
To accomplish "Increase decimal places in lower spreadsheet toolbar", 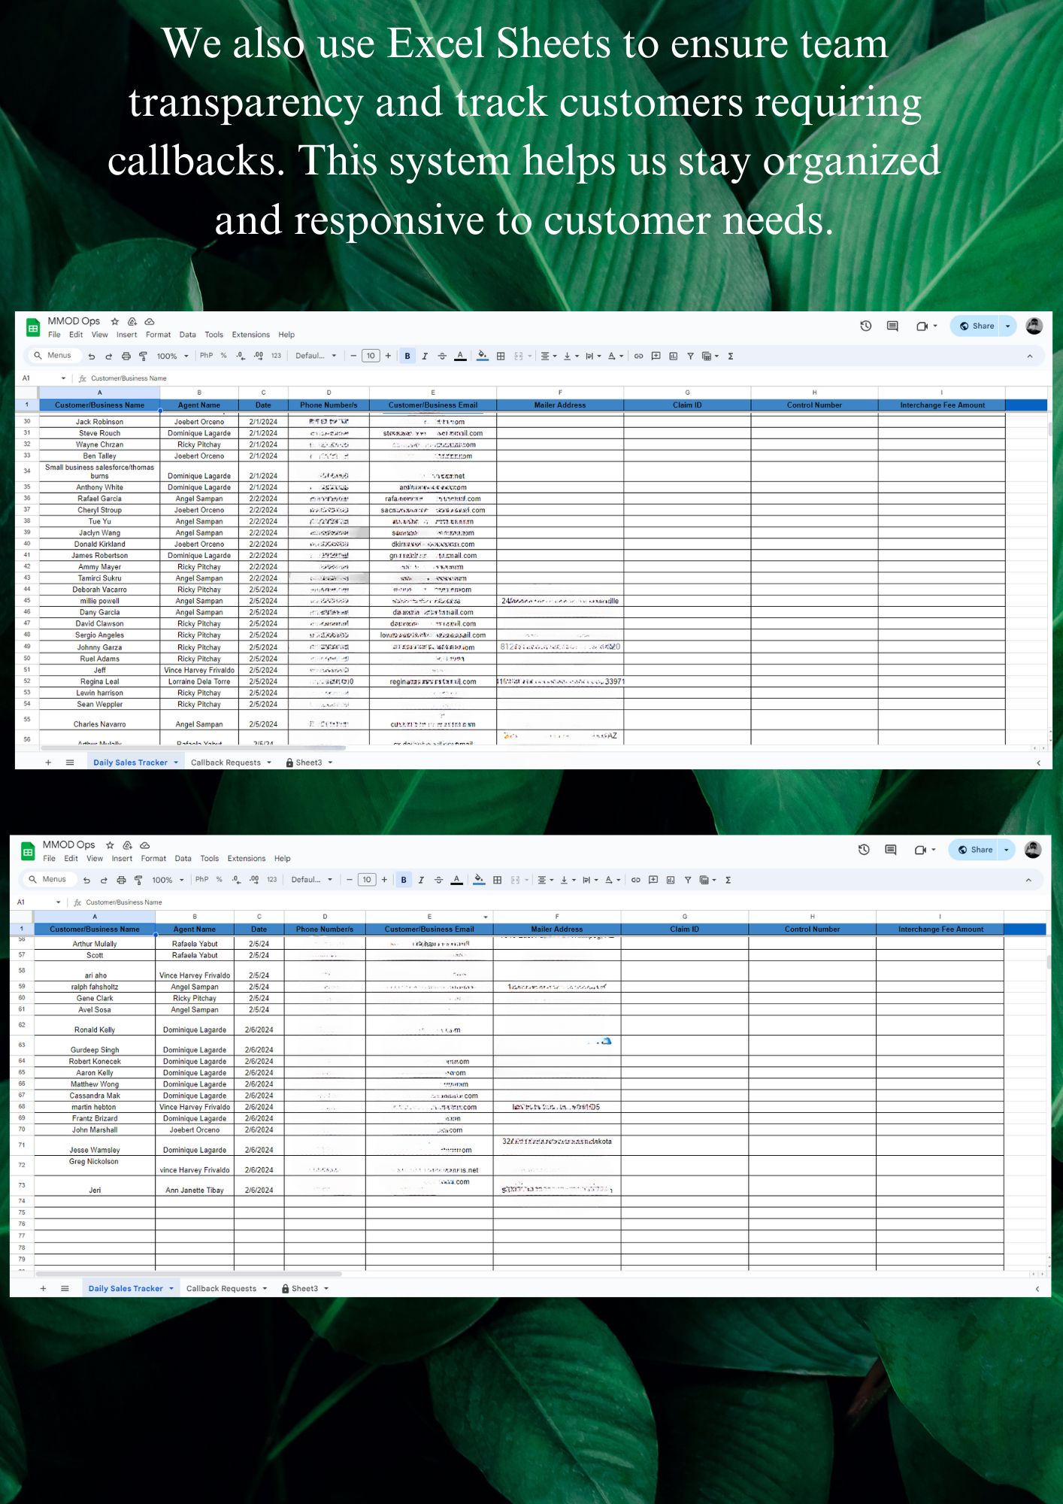I will click(x=254, y=880).
